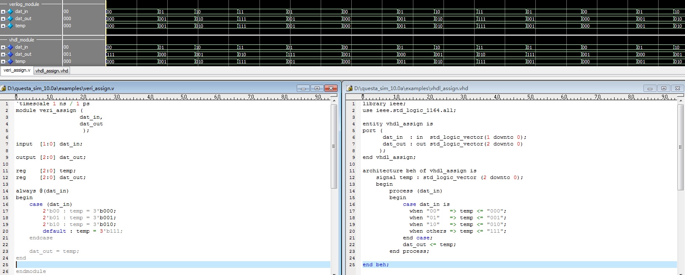Screen dimensions: 685x275
Task: Click vertical scrollbar thumb in vhdl_assign.vhd editor
Action: coord(680,147)
